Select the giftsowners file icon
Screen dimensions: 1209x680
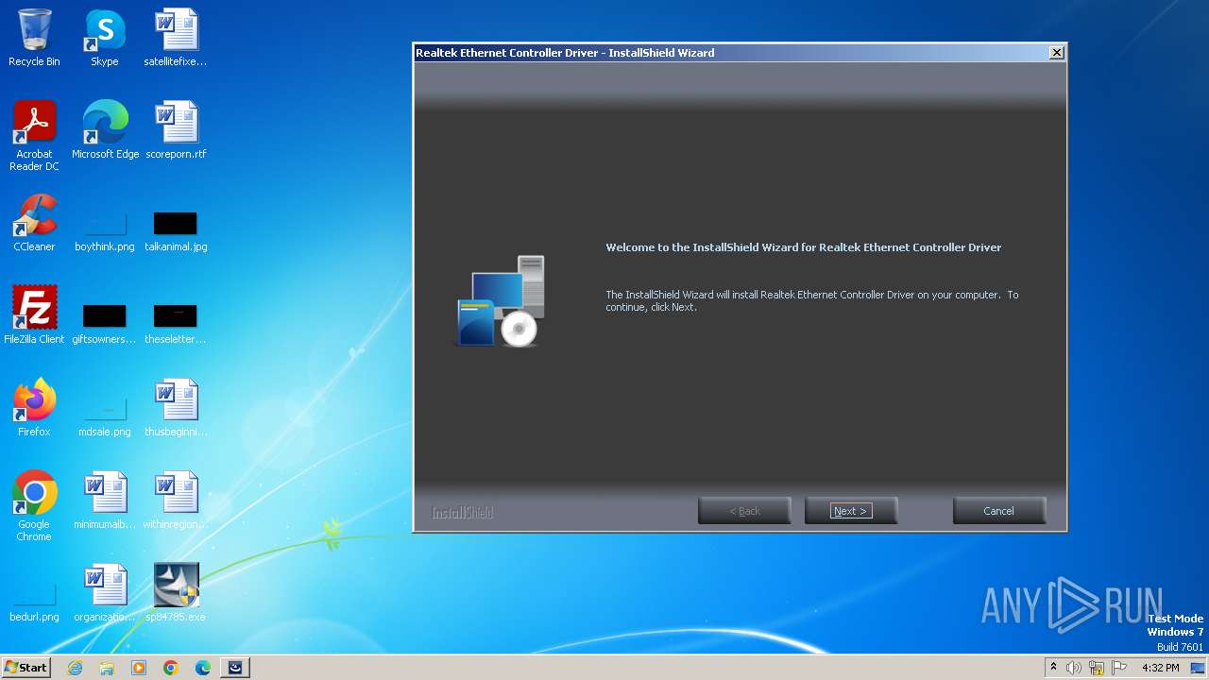click(105, 323)
